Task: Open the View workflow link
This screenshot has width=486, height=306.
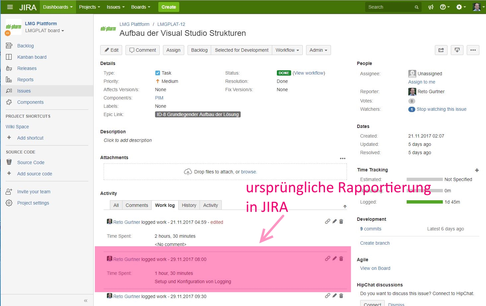Action: 309,73
